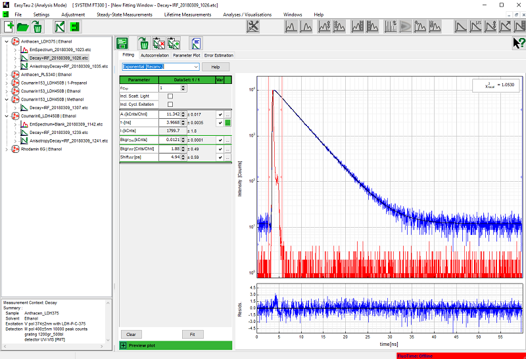Click the new measurement plus icon

(x=9, y=27)
